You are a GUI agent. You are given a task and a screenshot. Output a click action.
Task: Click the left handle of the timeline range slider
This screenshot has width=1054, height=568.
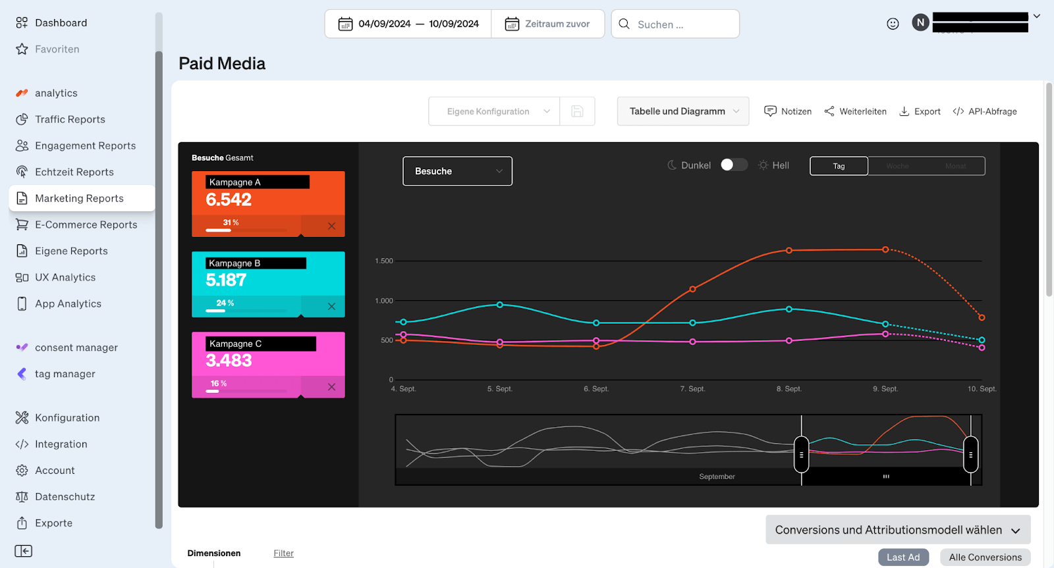tap(801, 455)
